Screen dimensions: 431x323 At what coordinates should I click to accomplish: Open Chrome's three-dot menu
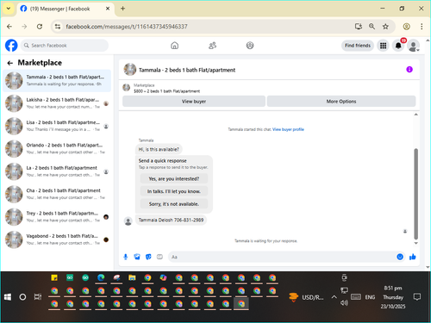click(422, 27)
